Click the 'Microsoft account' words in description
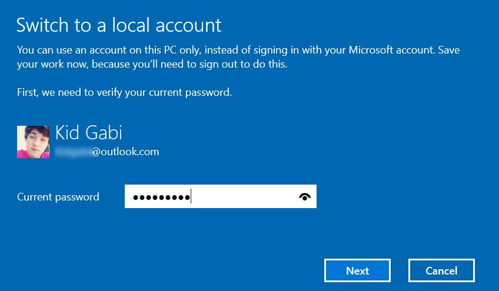 (391, 50)
